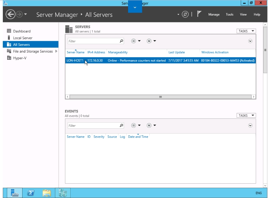Sort by Last Update column
Screen dimensions: 268x198
(176, 52)
